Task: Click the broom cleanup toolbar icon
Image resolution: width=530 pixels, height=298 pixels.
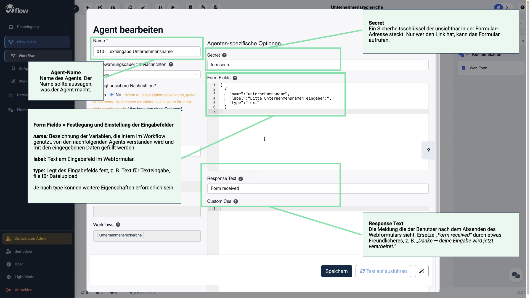Action: (143, 7)
